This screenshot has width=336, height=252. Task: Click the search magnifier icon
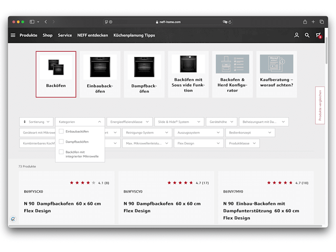(x=307, y=35)
